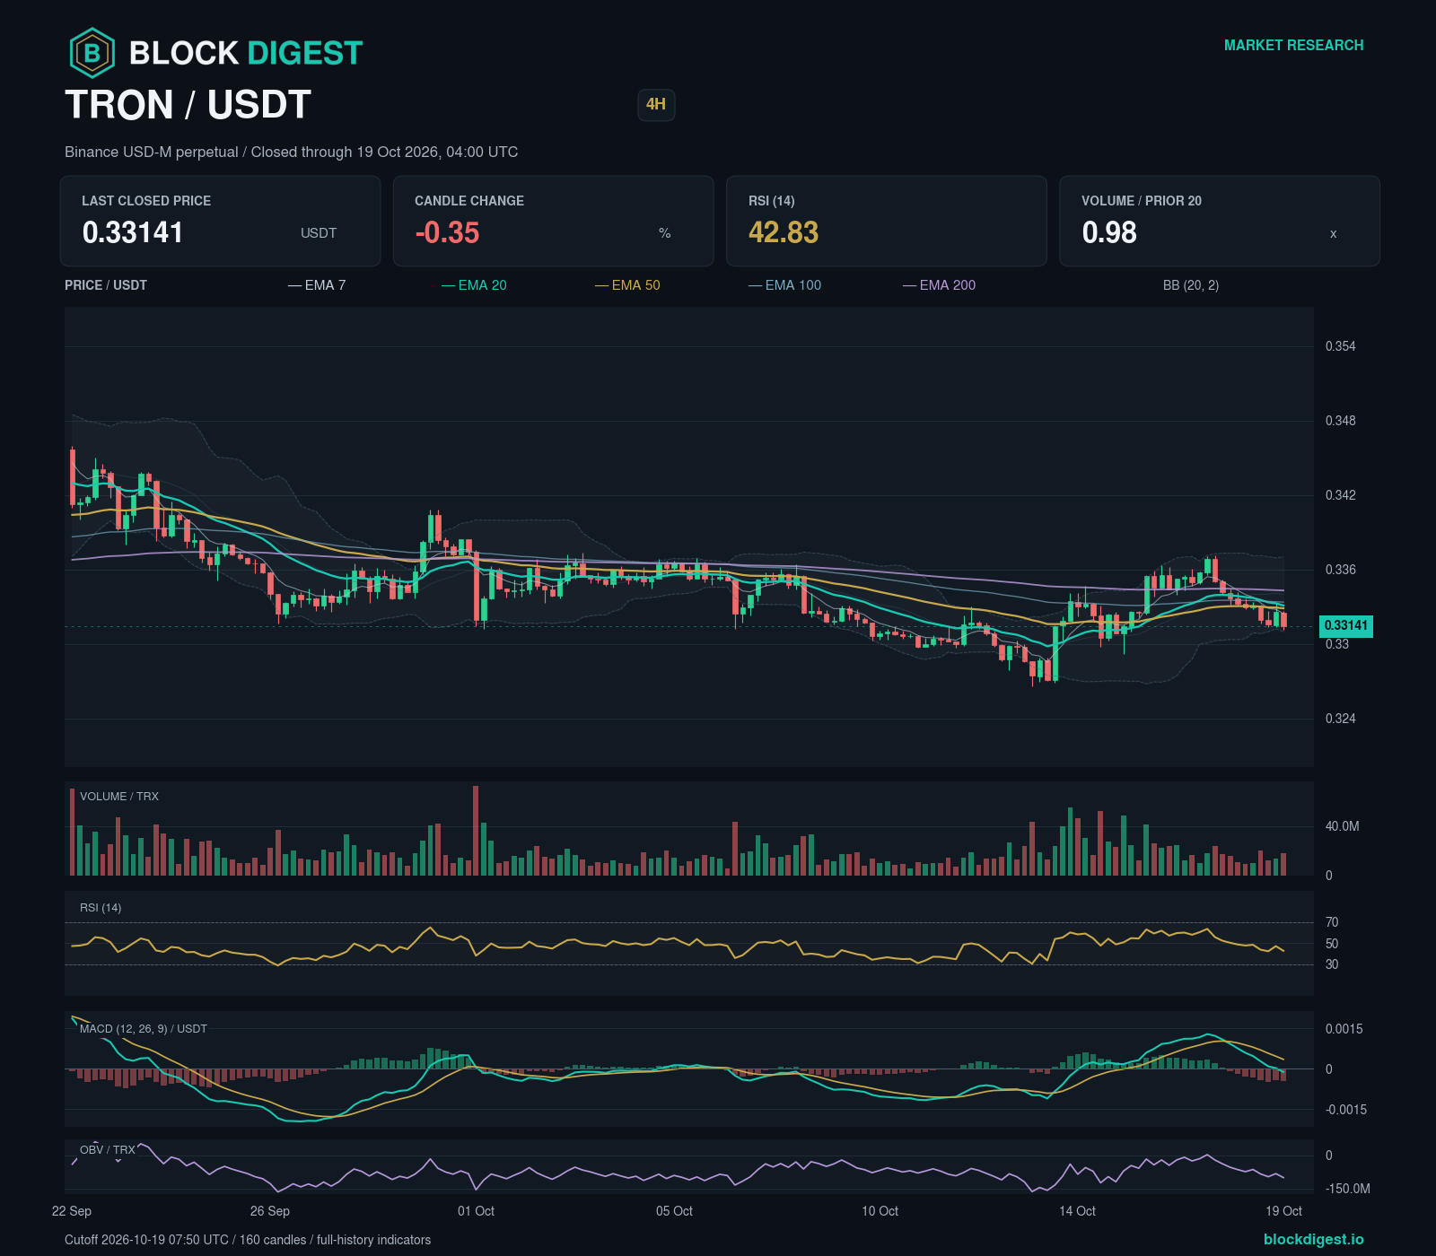Select the 4H timeframe badge
The image size is (1436, 1256).
point(656,104)
